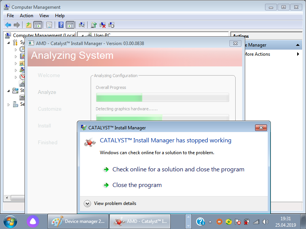Open Help via the blue question mark icon
Screen dimensions: 306x229
click(61, 25)
